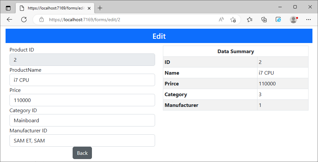Click the summary ID value 2
The height and width of the screenshot is (162, 318).
260,62
